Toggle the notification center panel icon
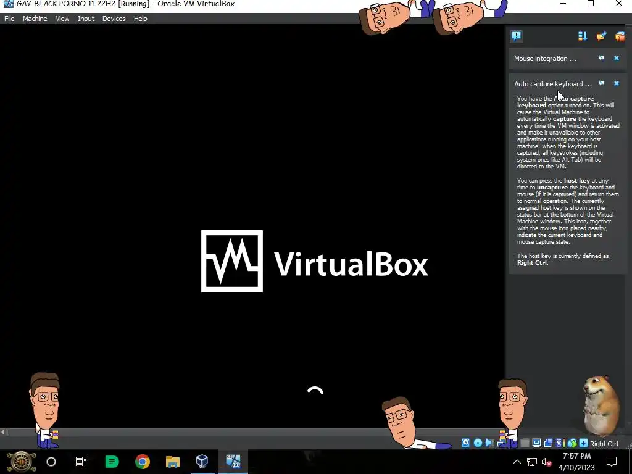This screenshot has height=474, width=632. point(517,36)
